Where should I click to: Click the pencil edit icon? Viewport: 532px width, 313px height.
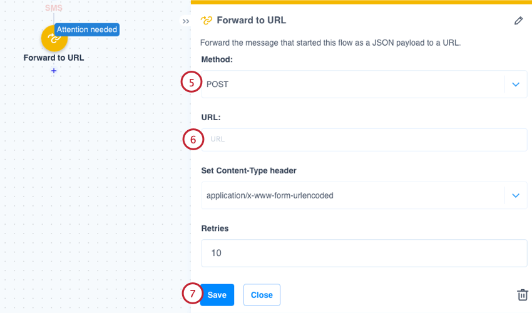click(518, 21)
